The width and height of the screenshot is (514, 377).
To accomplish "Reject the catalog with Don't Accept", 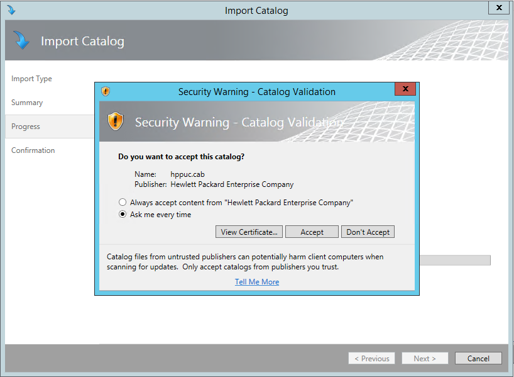I will tap(368, 232).
